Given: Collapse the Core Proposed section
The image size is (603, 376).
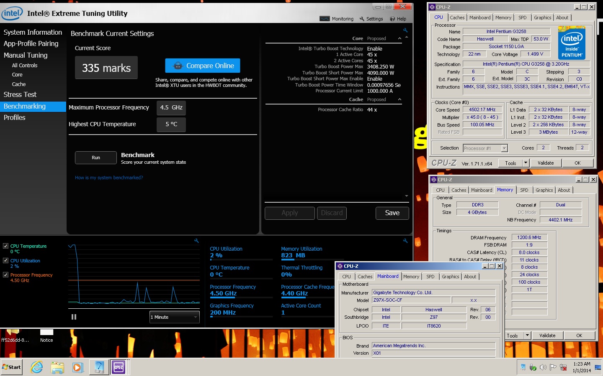Looking at the screenshot, I should [x=399, y=38].
